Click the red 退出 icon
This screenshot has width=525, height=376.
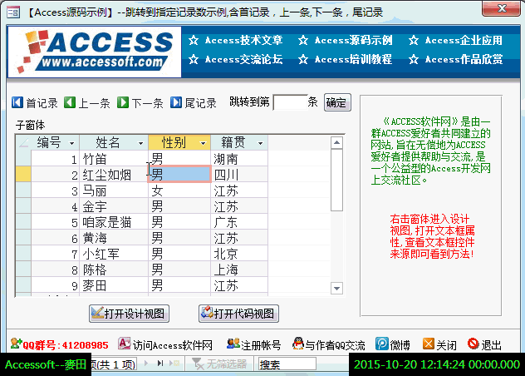point(473,344)
